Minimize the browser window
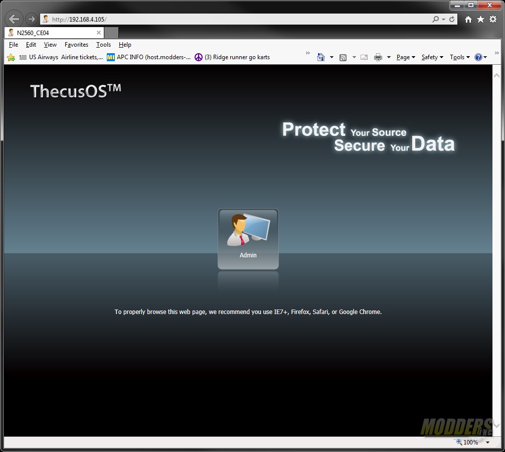 pos(457,5)
